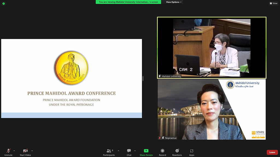Click the green encryption shield icon
Image resolution: width=280 pixels, height=157 pixels.
point(4,4)
